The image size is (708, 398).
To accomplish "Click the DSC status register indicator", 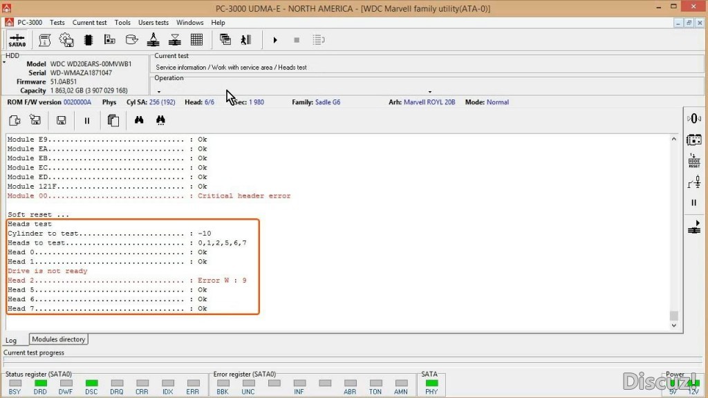I will (91, 383).
